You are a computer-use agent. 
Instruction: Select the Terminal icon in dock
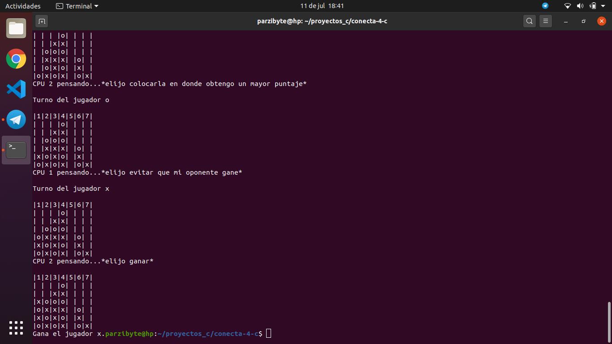(x=16, y=150)
